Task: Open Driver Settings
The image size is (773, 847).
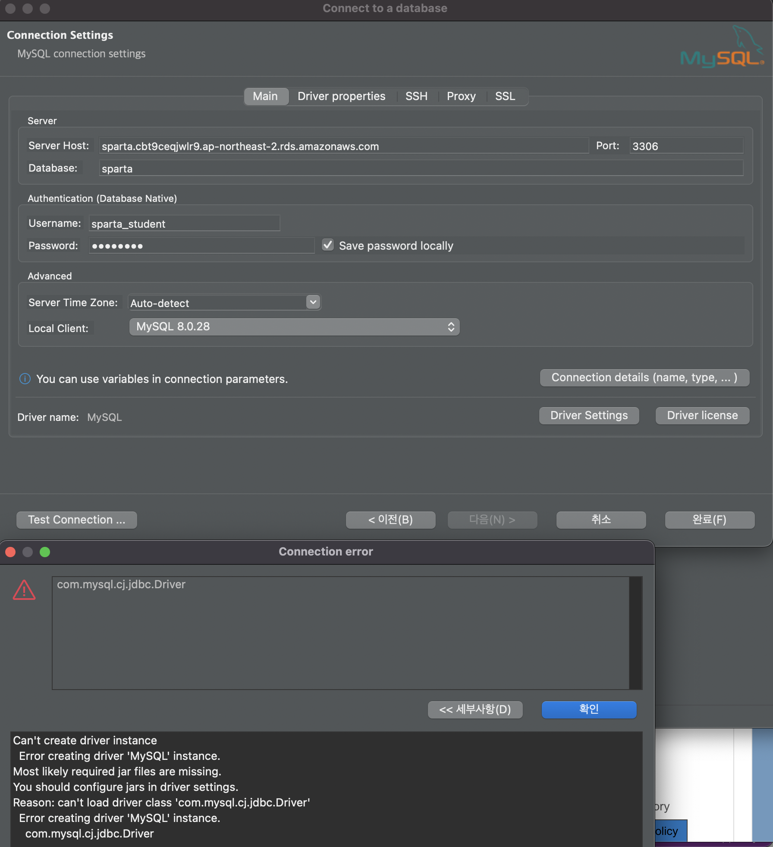Action: point(589,416)
